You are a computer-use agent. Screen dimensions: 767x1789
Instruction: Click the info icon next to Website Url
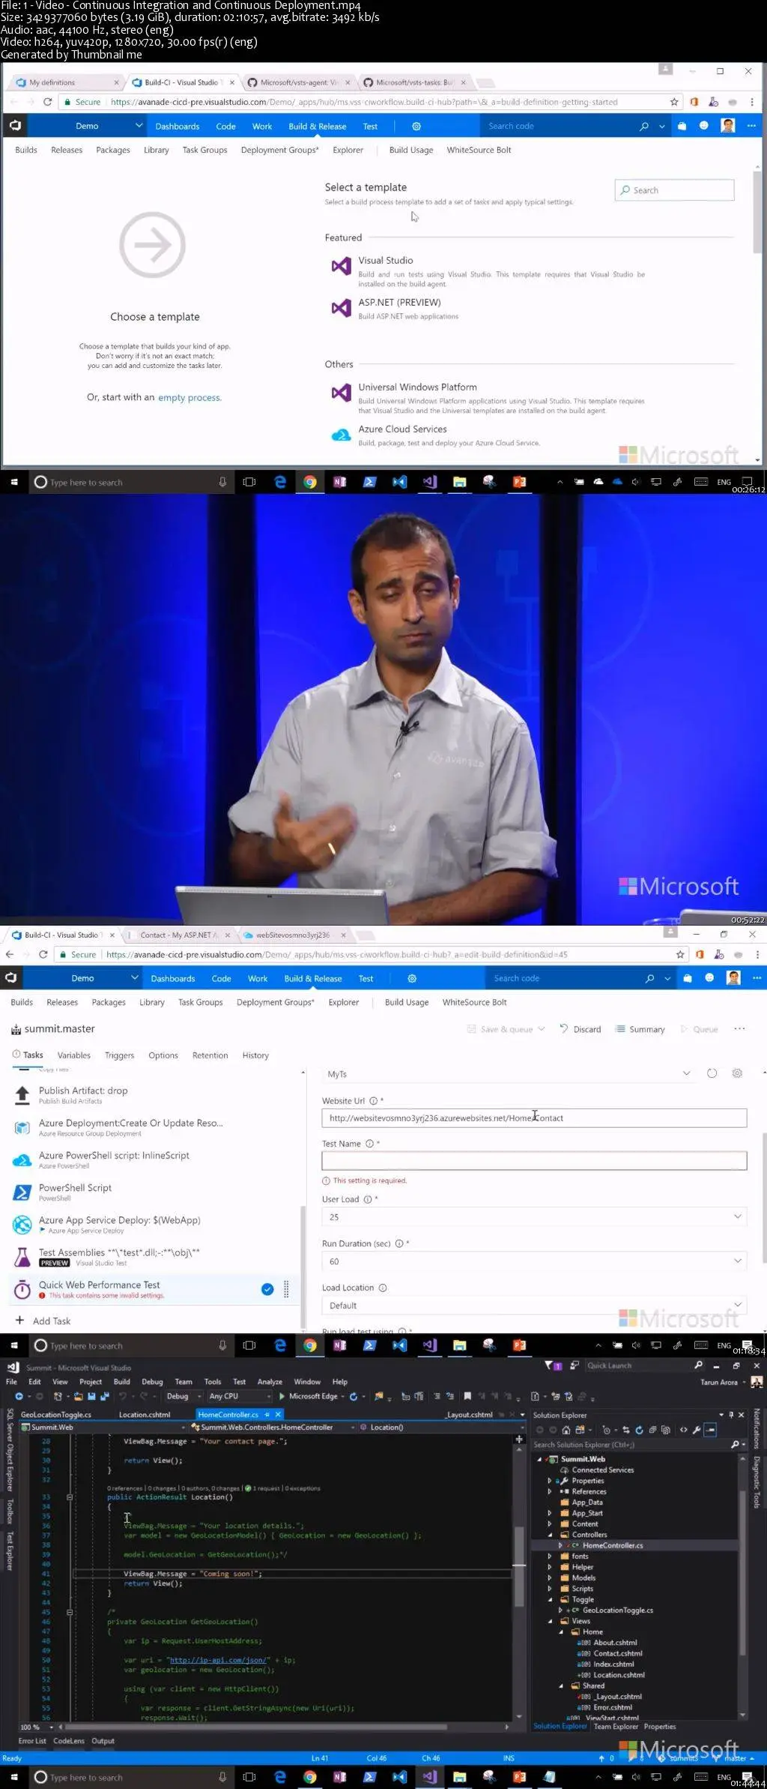coord(373,1101)
